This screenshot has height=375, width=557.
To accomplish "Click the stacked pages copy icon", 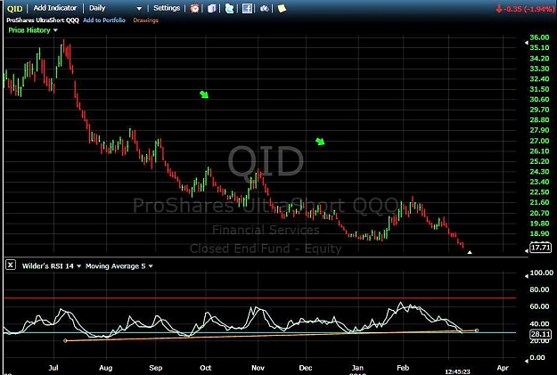I will click(x=212, y=8).
